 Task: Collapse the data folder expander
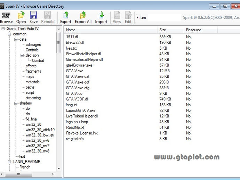(x=16, y=39)
